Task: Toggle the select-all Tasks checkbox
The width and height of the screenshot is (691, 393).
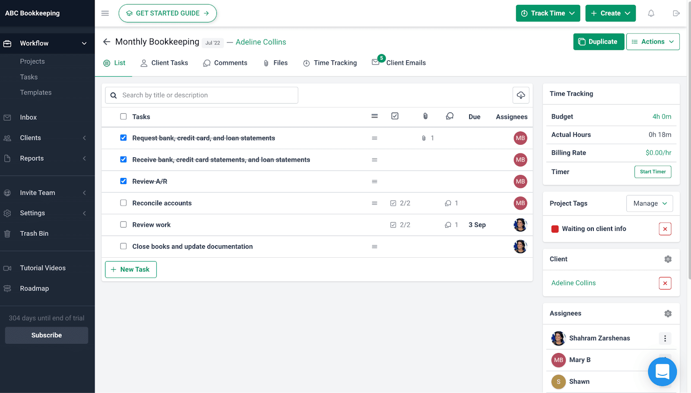Action: coord(124,116)
